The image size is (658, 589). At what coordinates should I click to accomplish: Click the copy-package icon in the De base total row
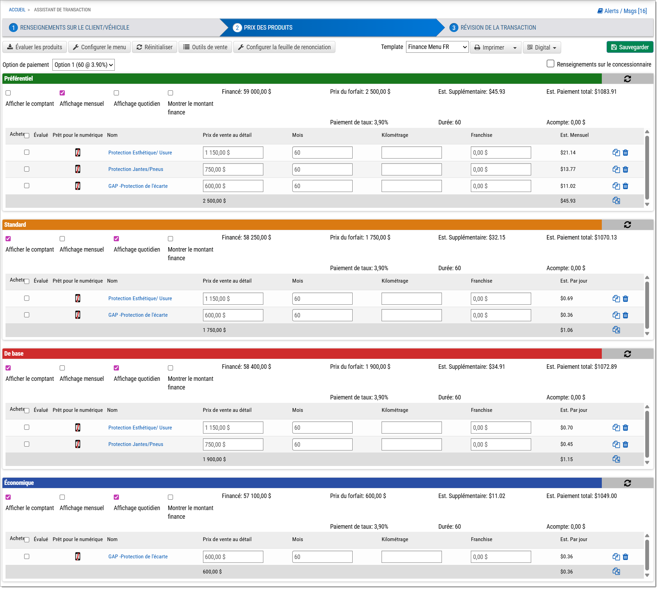coord(616,459)
